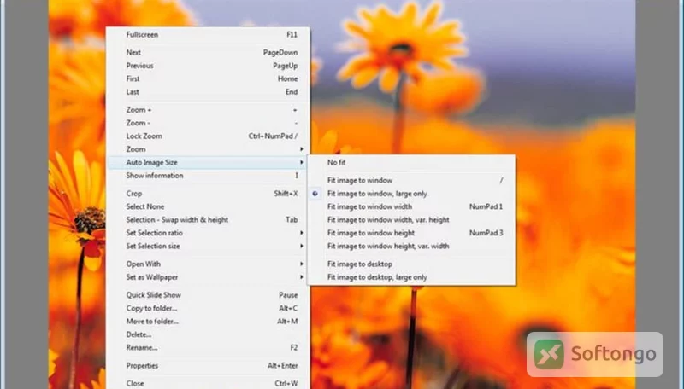Toggle Show information entry
The image size is (684, 389).
click(x=208, y=176)
